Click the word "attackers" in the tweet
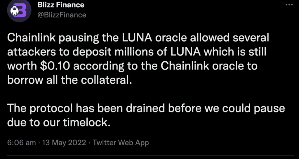 coord(32,52)
